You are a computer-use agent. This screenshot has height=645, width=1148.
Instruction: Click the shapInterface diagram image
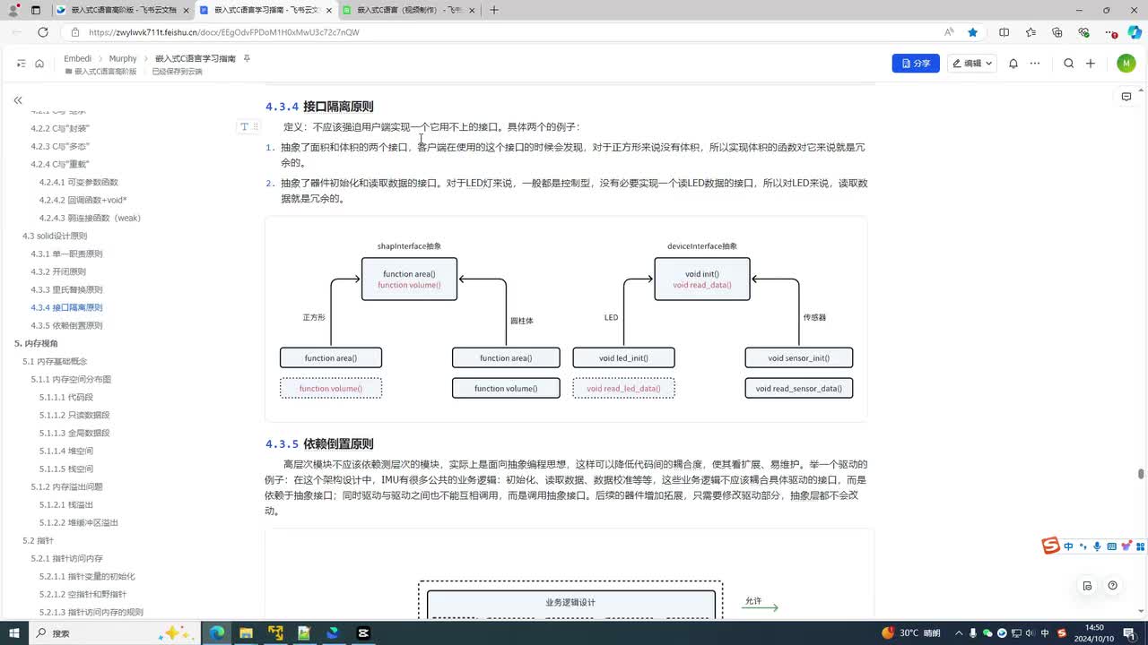pyautogui.click(x=566, y=319)
